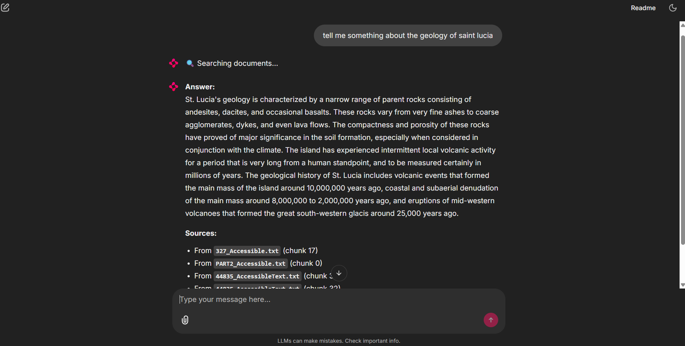Select the PART2_Accessible.txt source

pos(251,264)
